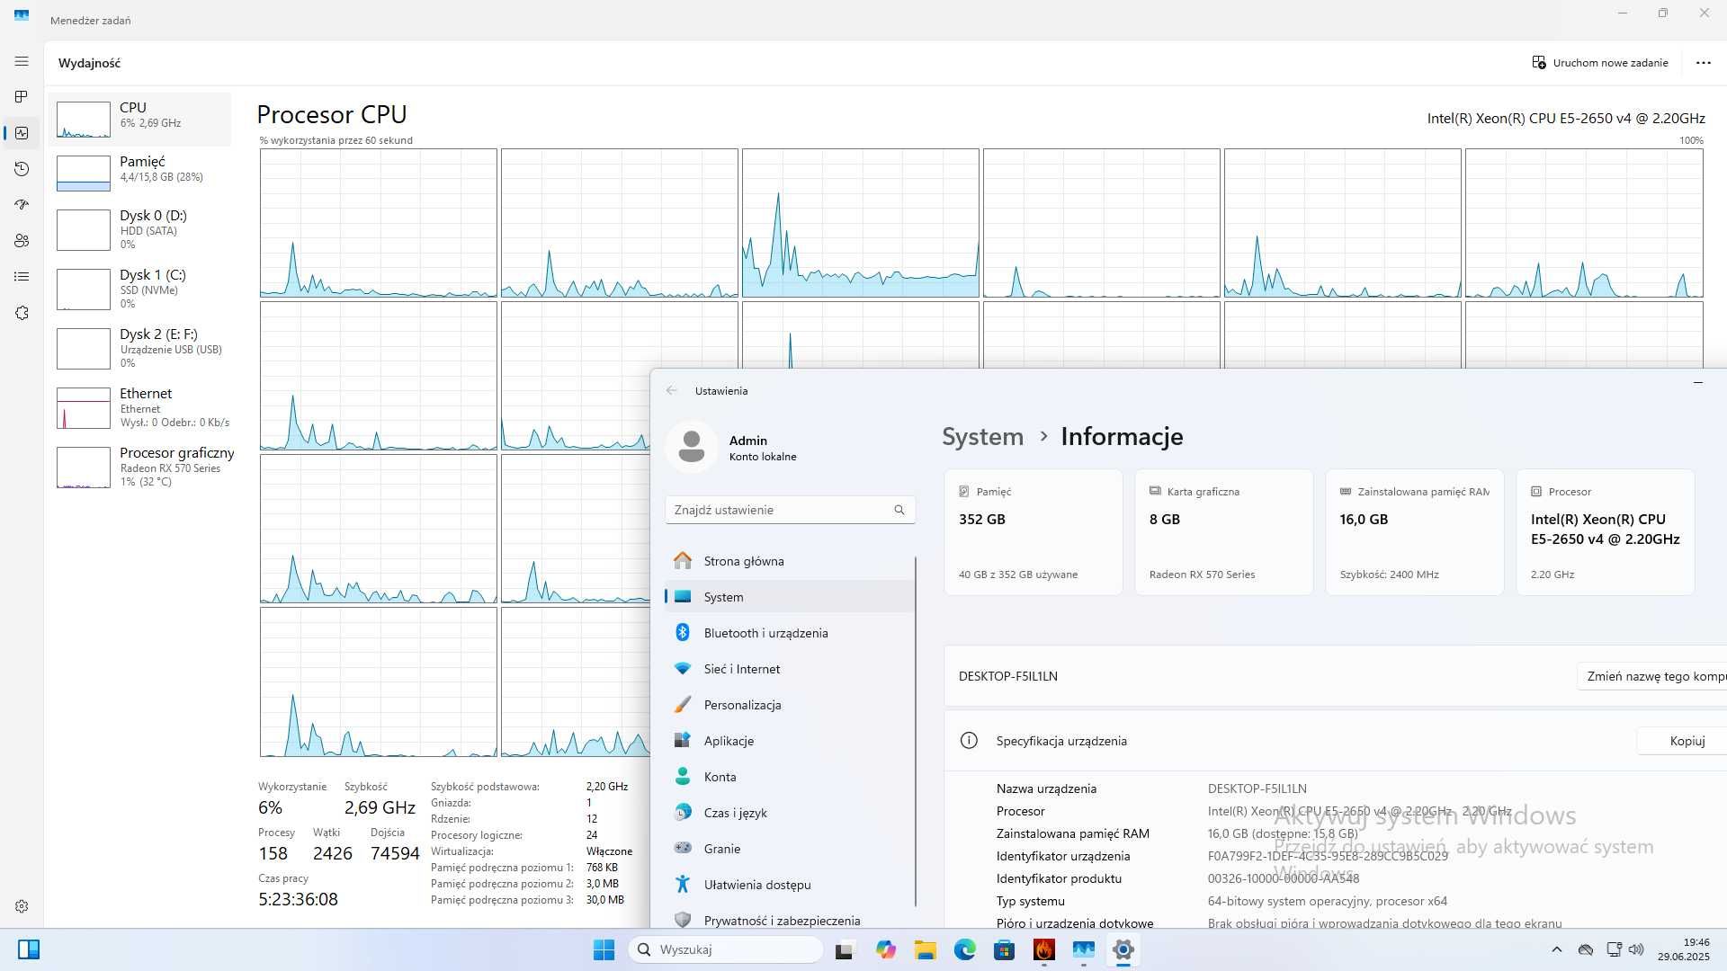Click Uruchom nowe zadanie button

[1600, 63]
